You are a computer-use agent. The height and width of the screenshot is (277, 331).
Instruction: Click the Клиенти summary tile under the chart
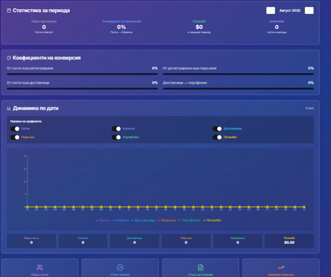tap(83, 241)
